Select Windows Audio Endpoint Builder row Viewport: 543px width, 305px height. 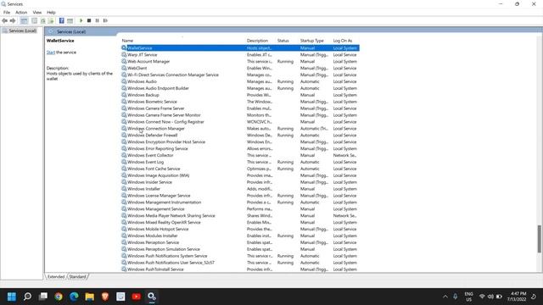(240, 88)
